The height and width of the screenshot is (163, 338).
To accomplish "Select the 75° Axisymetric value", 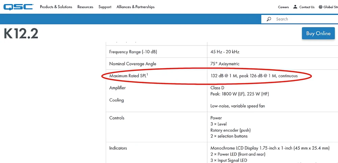I will pyautogui.click(x=225, y=64).
